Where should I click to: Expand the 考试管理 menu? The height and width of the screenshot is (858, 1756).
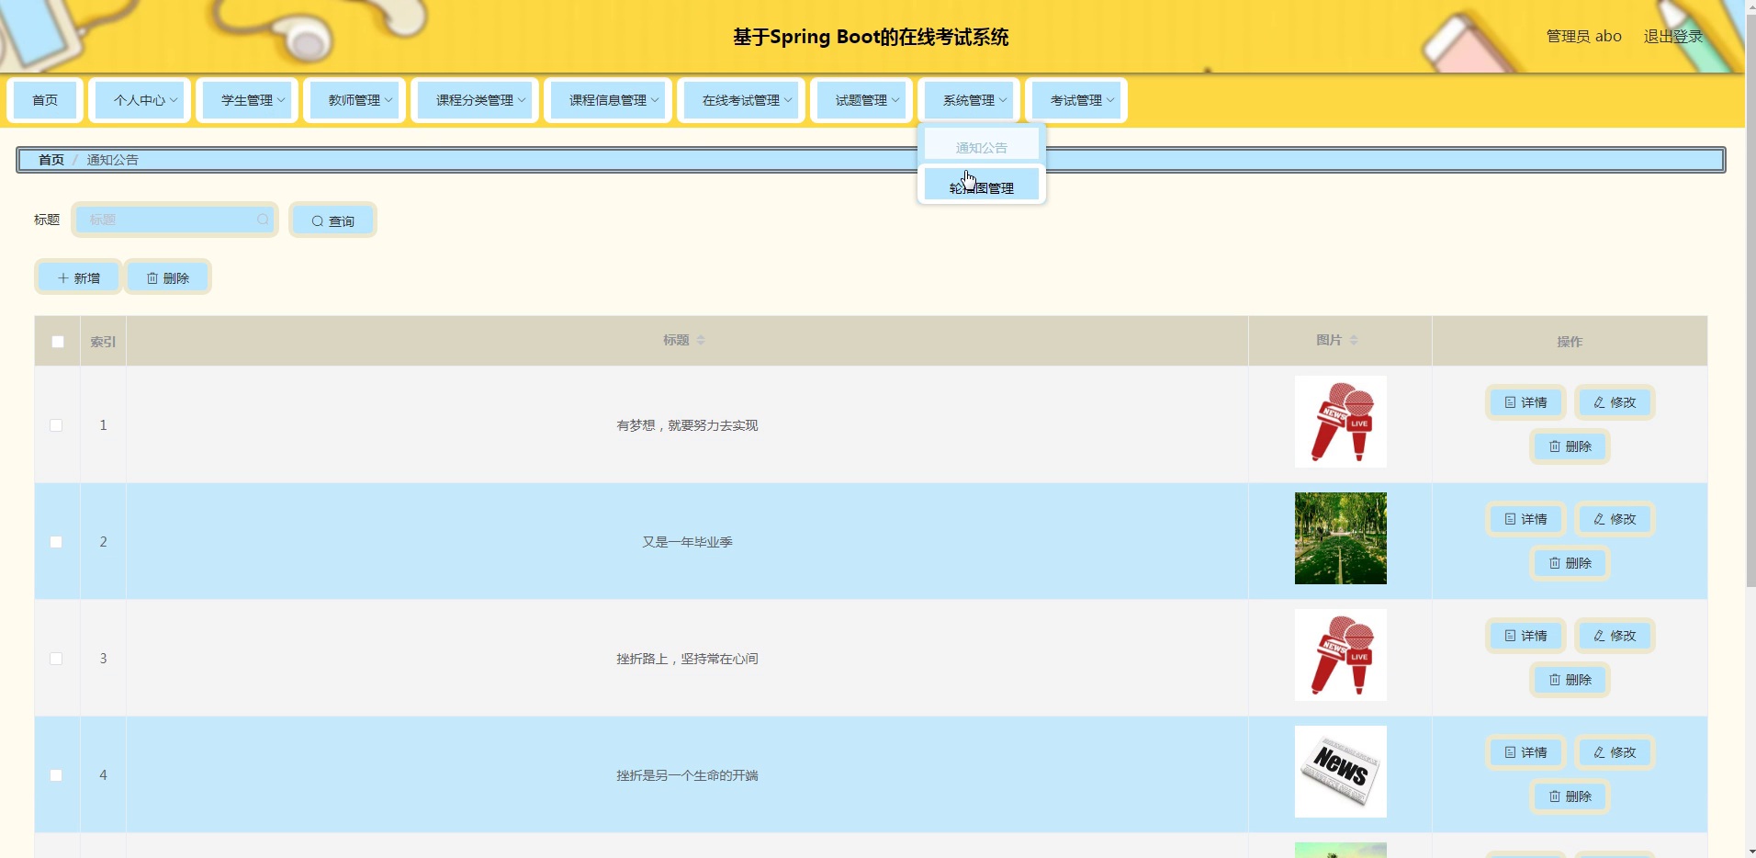1076,100
